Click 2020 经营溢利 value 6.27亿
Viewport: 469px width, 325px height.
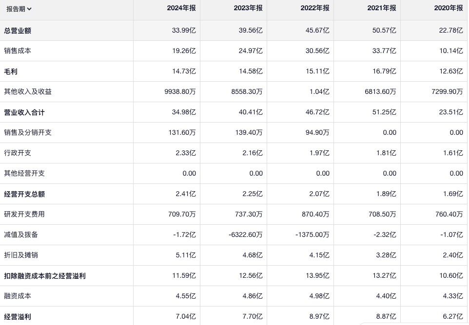click(453, 317)
